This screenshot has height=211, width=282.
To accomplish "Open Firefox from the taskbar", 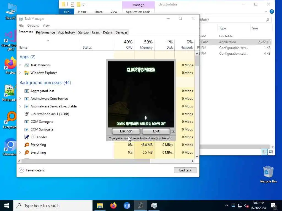I will pos(113,206).
